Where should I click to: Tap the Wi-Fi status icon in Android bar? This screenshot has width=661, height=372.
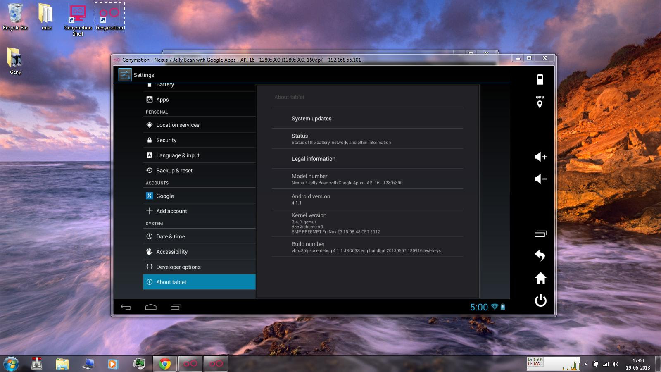pos(495,307)
